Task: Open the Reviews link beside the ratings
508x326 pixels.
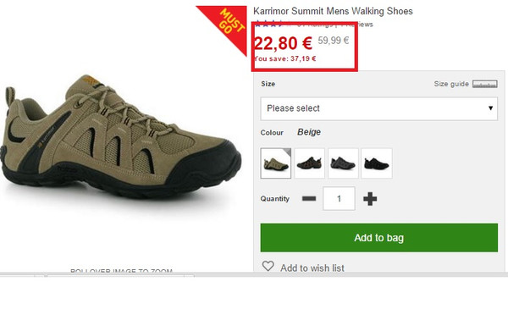Action: click(x=357, y=25)
